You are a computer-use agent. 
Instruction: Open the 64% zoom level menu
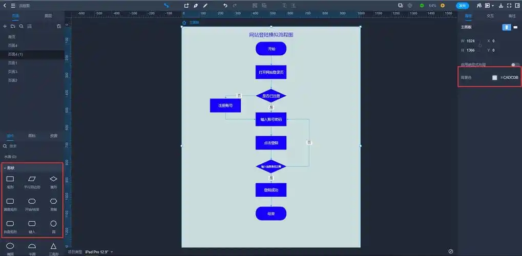(x=432, y=6)
